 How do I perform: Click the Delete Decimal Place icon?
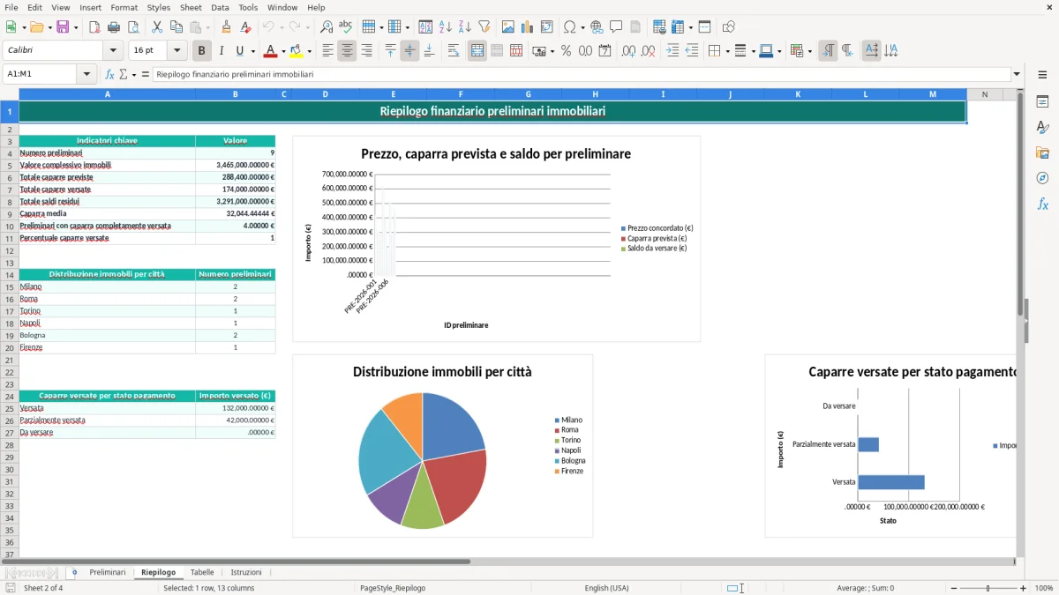click(648, 51)
